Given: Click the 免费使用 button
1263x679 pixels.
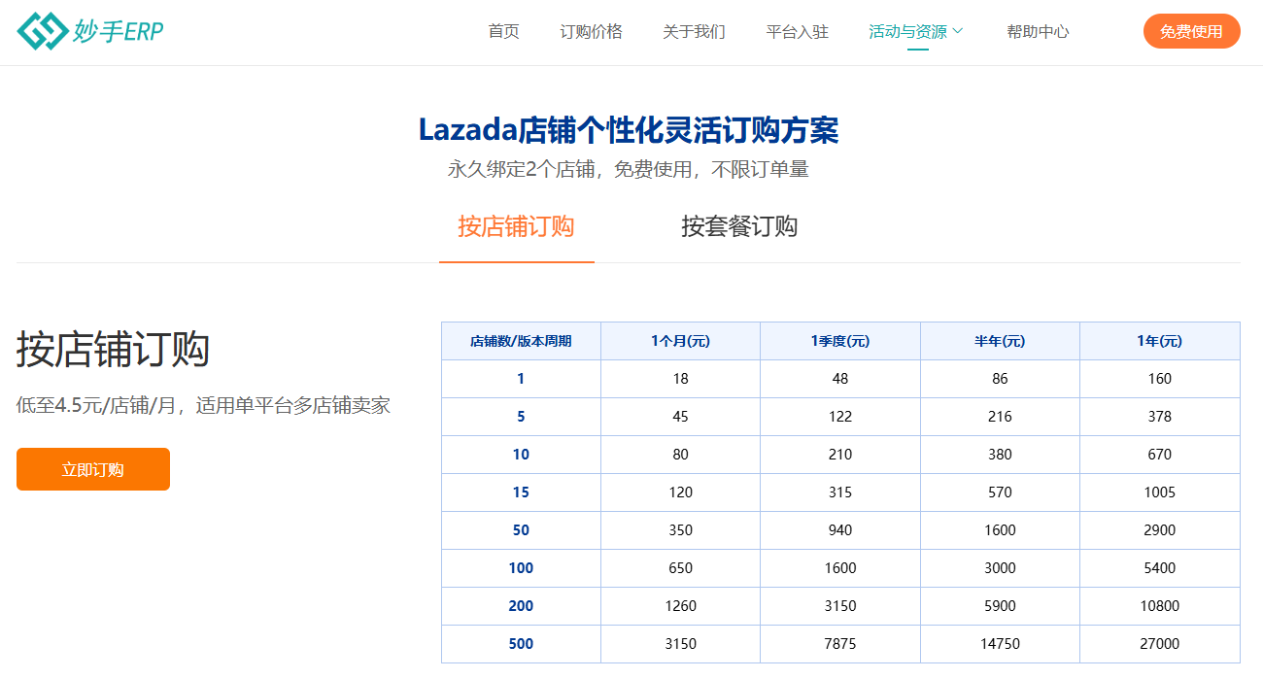Looking at the screenshot, I should (1191, 31).
